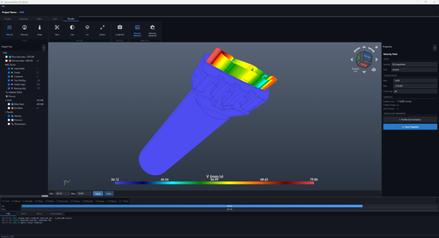Uncheck the Outlet BC zone checkbox
This screenshot has width=439, height=238.
(x=9, y=72)
